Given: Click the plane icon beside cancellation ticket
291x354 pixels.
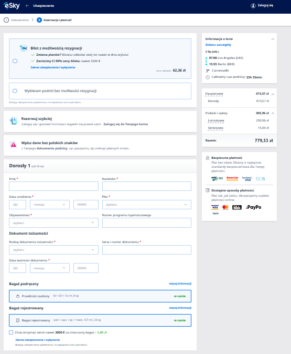Looking at the screenshot, I should click(24, 48).
